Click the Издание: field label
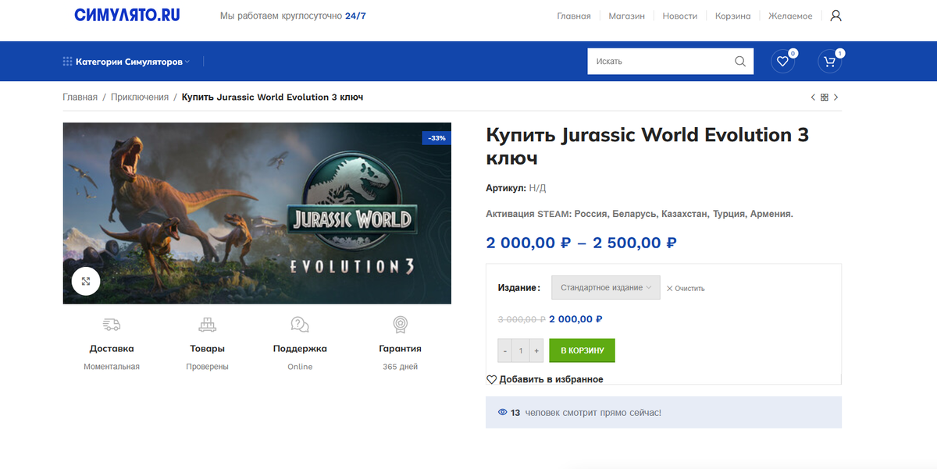This screenshot has width=937, height=469. tap(518, 288)
